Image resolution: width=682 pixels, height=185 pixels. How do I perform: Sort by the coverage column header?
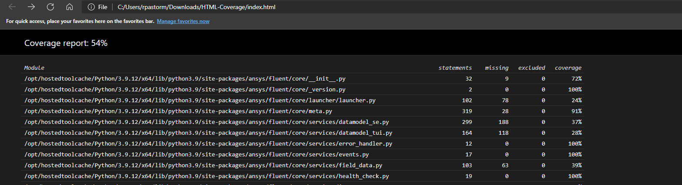click(x=568, y=68)
